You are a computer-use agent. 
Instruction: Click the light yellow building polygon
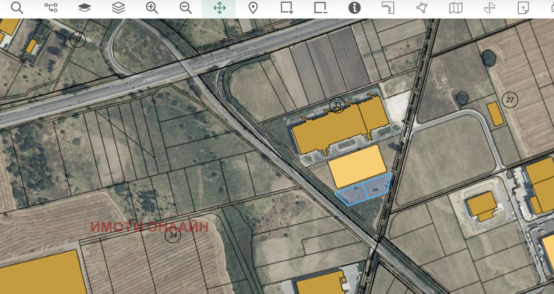click(357, 166)
